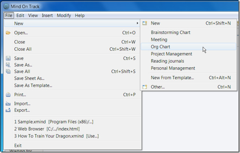Choose Save As Template... entry
The height and width of the screenshot is (153, 240).
pos(72,85)
